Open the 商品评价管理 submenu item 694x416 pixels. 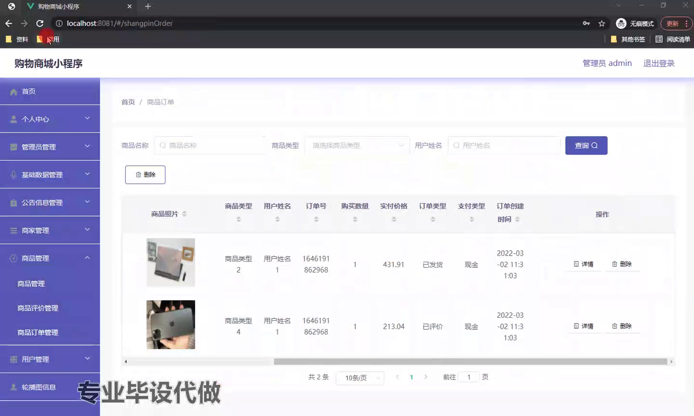click(x=50, y=308)
